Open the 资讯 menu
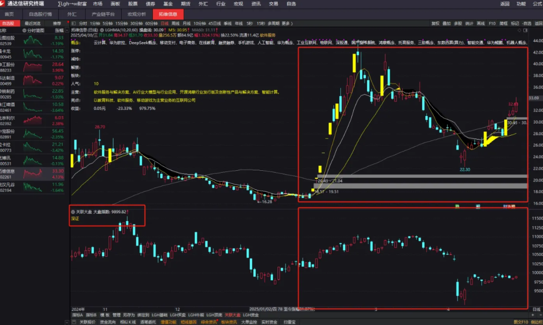543x325 pixels. (x=256, y=4)
